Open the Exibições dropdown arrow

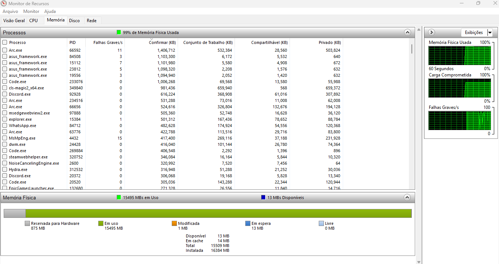click(x=490, y=32)
